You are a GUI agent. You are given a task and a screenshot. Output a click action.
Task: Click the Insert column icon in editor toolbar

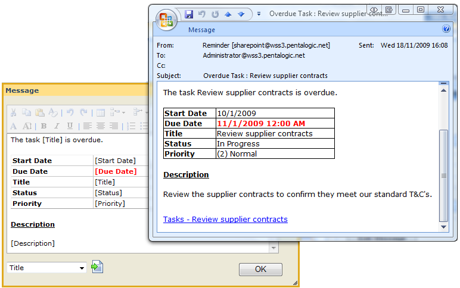(x=137, y=112)
